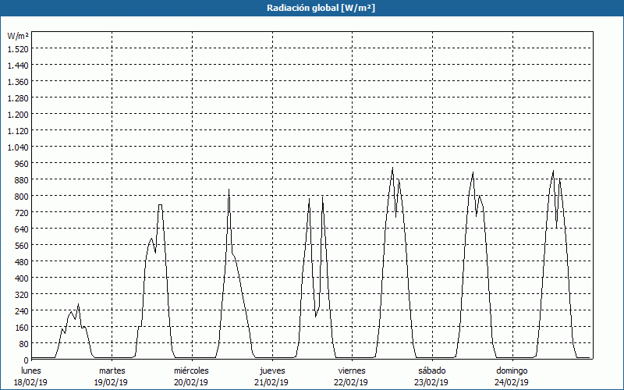Click the W/m² axis unit label
This screenshot has width=624, height=390.
(18, 36)
